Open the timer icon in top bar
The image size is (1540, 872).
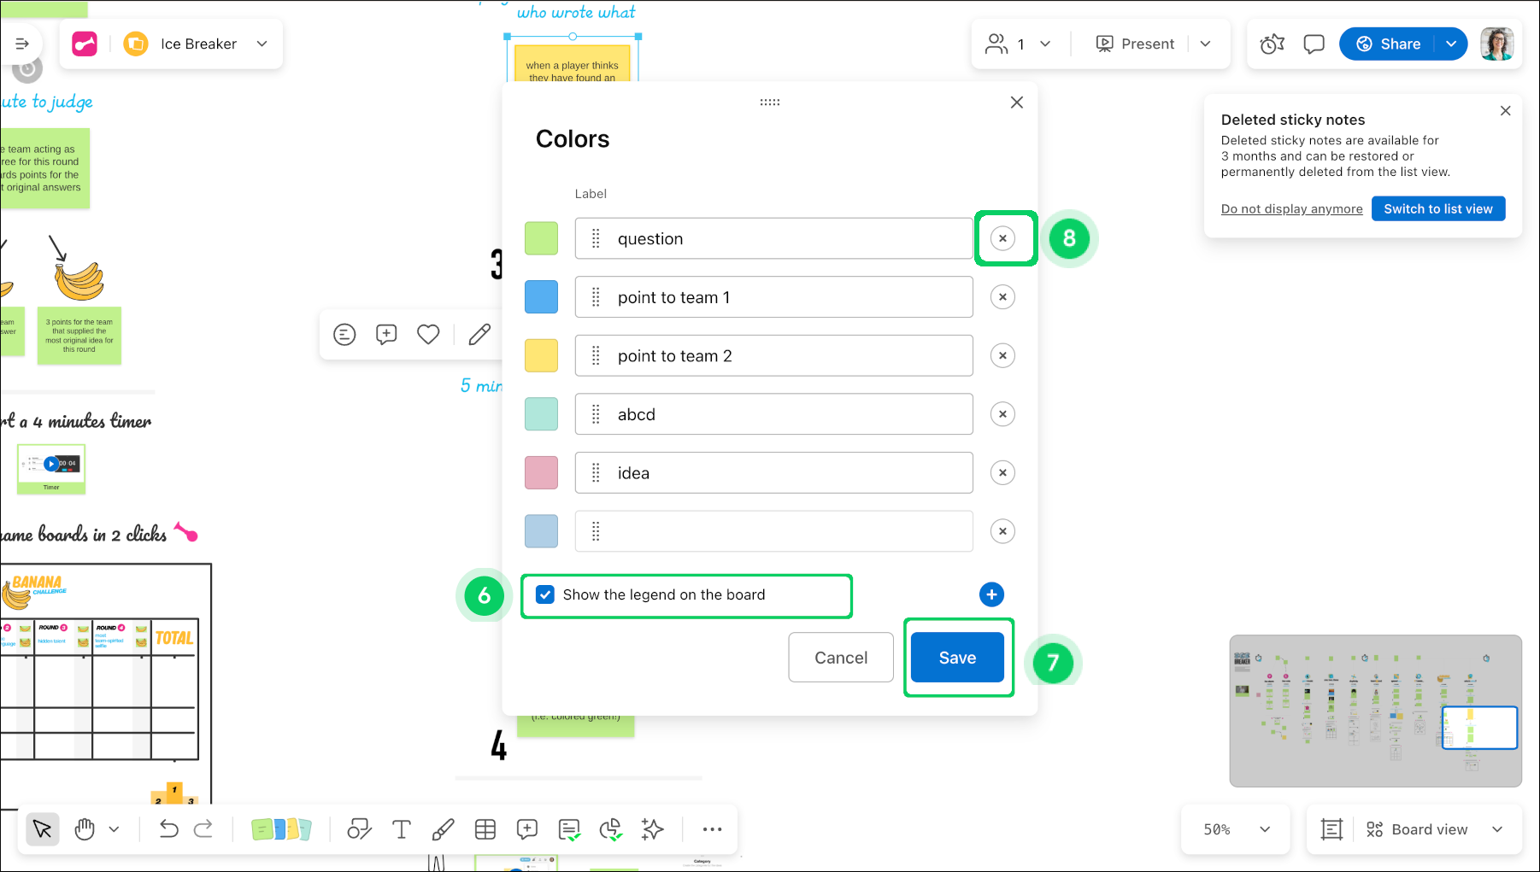(x=1272, y=44)
